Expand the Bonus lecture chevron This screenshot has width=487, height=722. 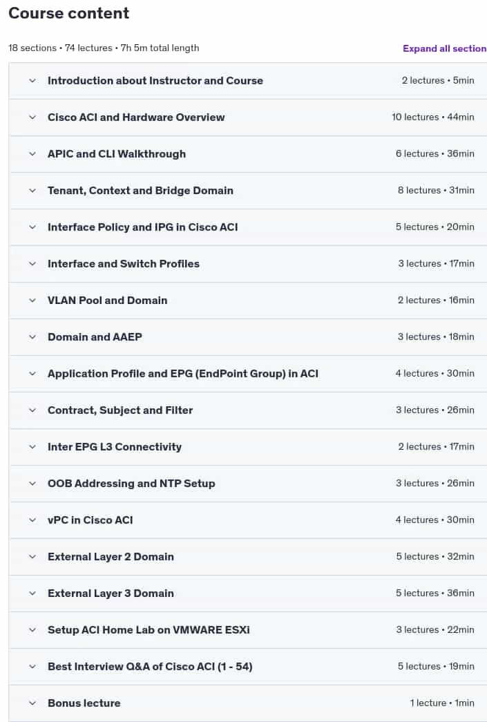point(32,703)
